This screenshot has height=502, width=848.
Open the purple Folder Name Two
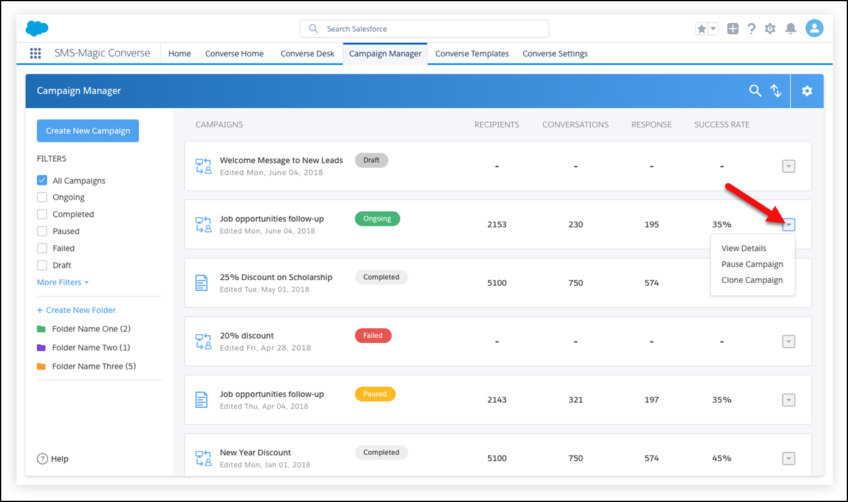(x=84, y=348)
